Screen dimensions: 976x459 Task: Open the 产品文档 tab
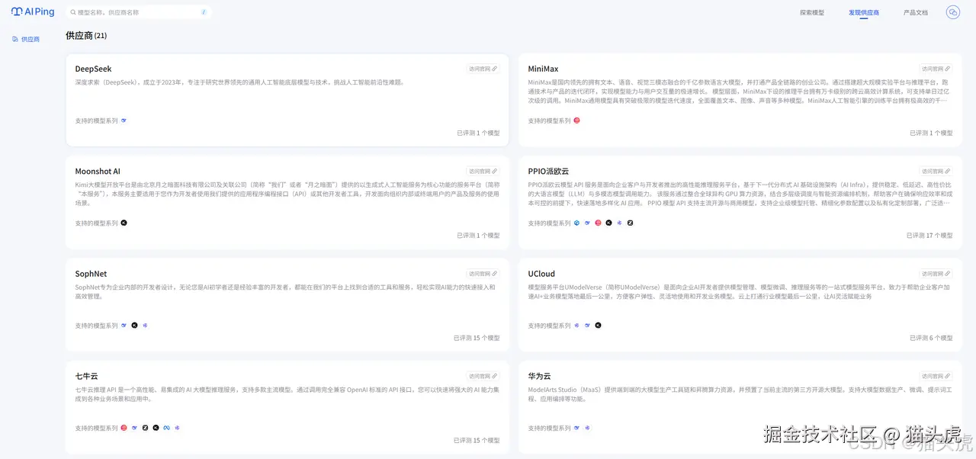pyautogui.click(x=915, y=12)
